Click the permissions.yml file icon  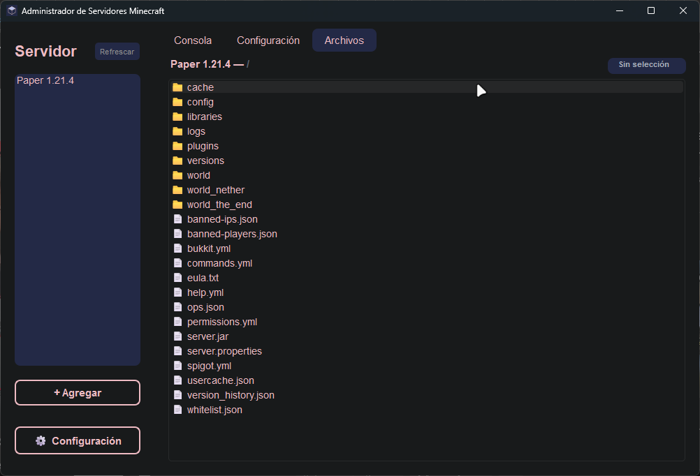[x=177, y=322]
